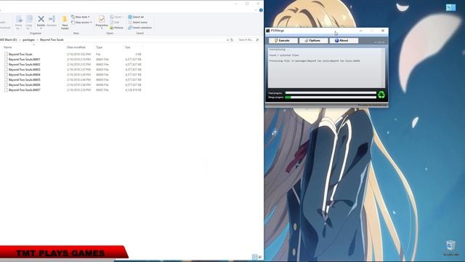The width and height of the screenshot is (465, 262).
Task: Click the Edit item in the ribbon
Action: [115, 23]
